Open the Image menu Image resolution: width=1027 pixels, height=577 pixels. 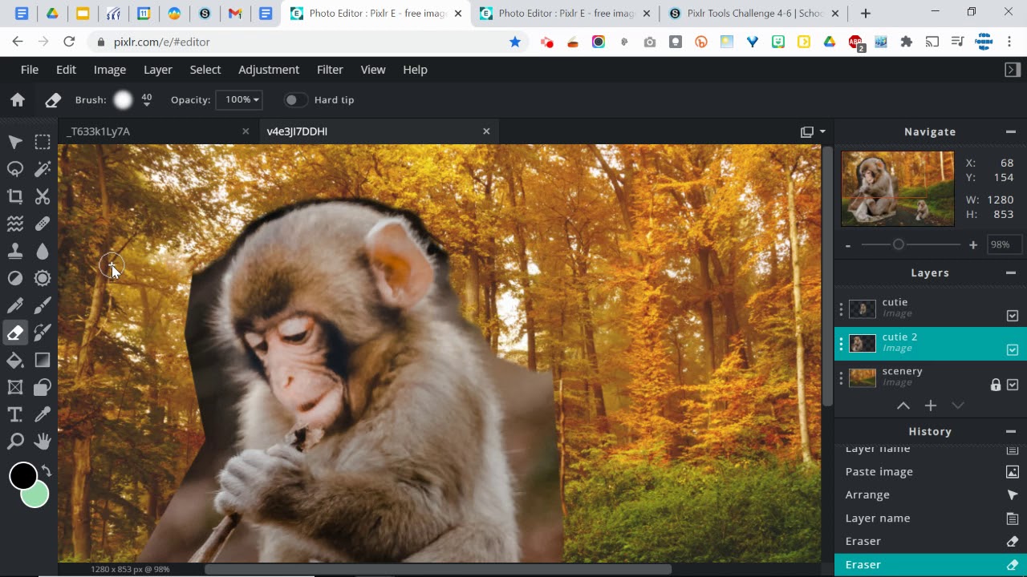tap(110, 70)
